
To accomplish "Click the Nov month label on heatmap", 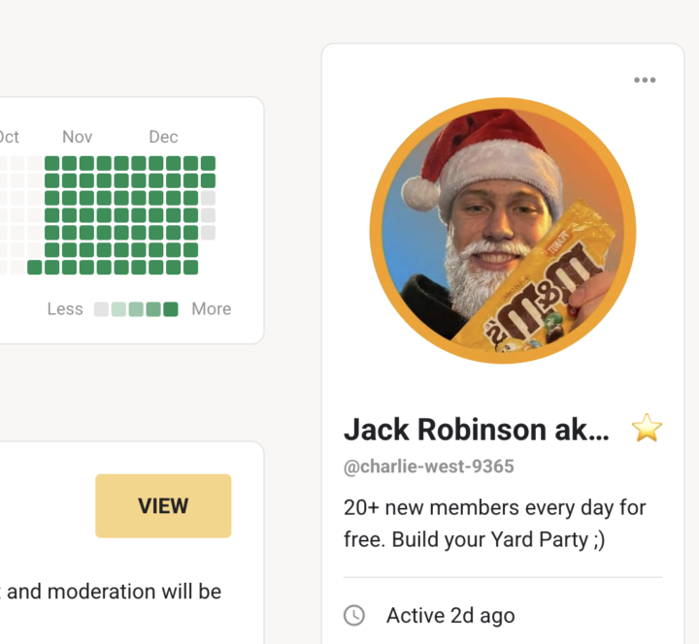I will point(78,137).
